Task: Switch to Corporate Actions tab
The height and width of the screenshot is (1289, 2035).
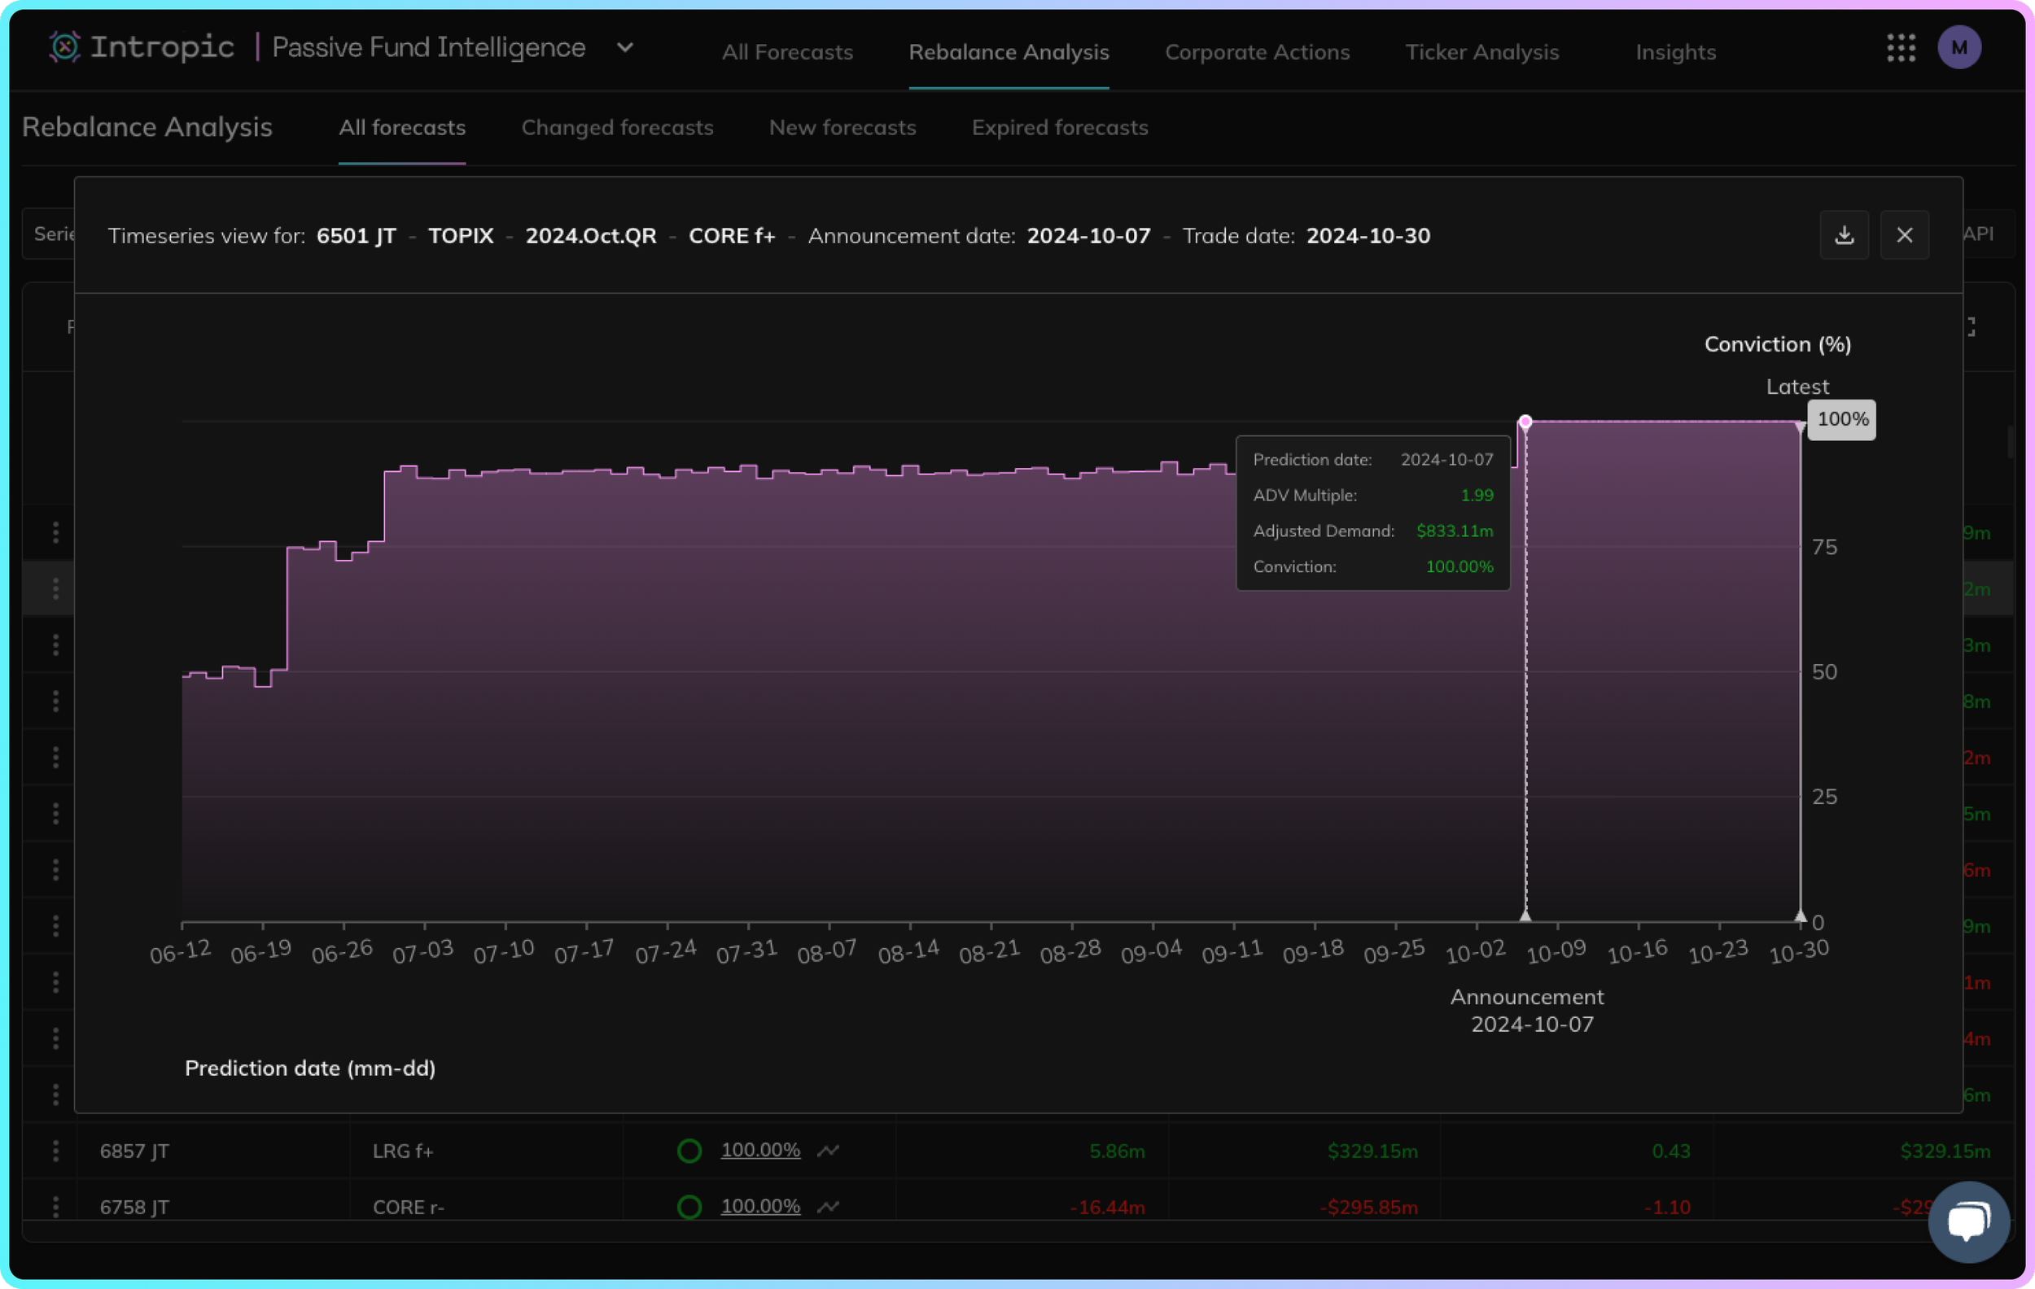Action: click(x=1257, y=52)
